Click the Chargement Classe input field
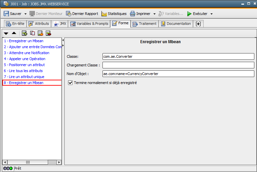 pyautogui.click(x=178, y=65)
